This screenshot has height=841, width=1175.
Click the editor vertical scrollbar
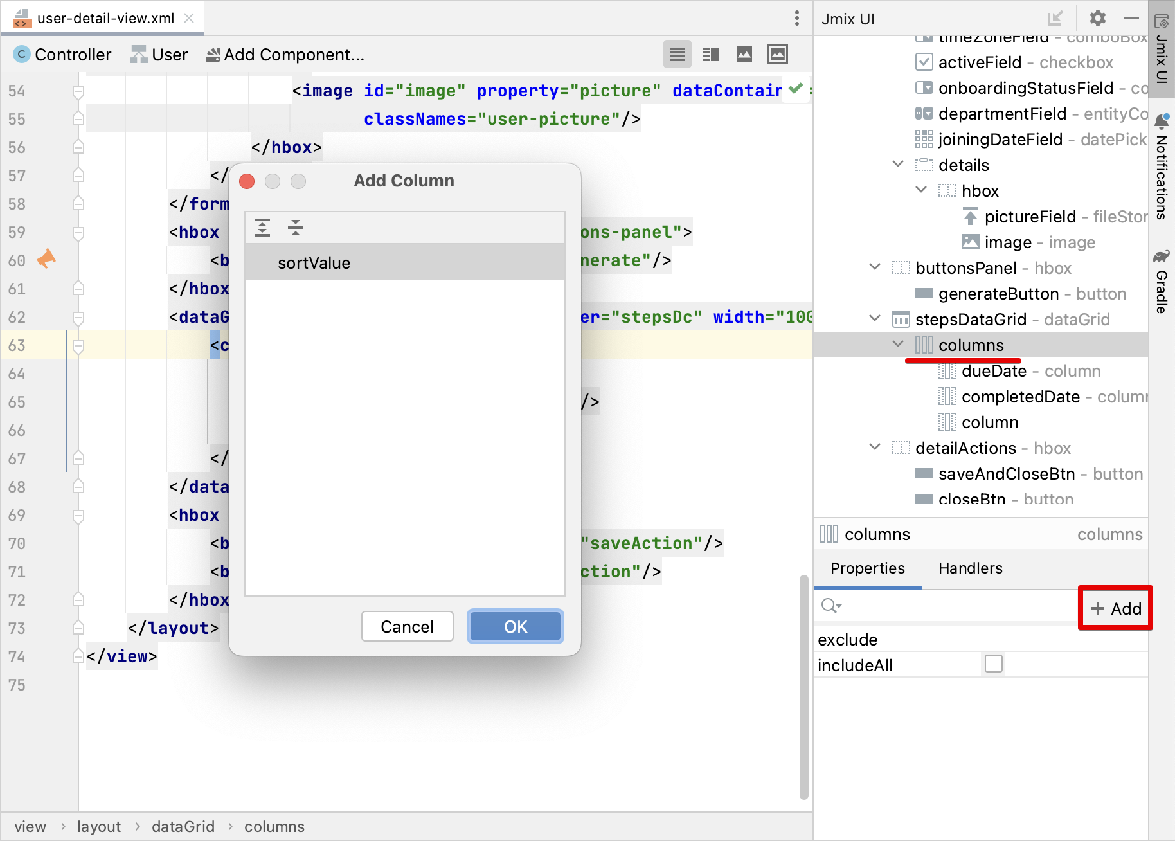click(x=803, y=687)
